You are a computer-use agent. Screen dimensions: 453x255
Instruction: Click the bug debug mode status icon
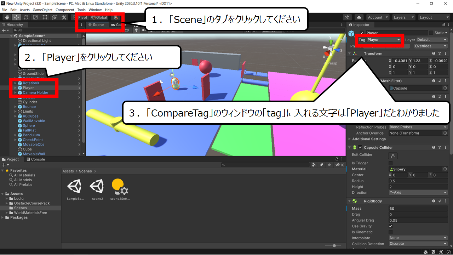pyautogui.click(x=426, y=252)
